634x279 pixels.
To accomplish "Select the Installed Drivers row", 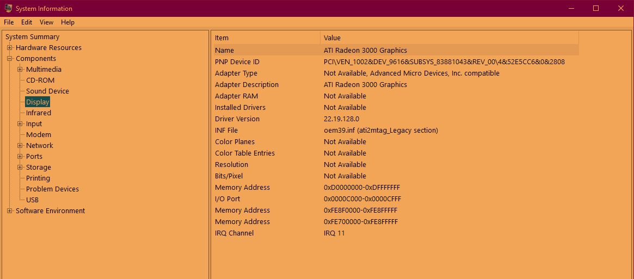I will [x=396, y=108].
